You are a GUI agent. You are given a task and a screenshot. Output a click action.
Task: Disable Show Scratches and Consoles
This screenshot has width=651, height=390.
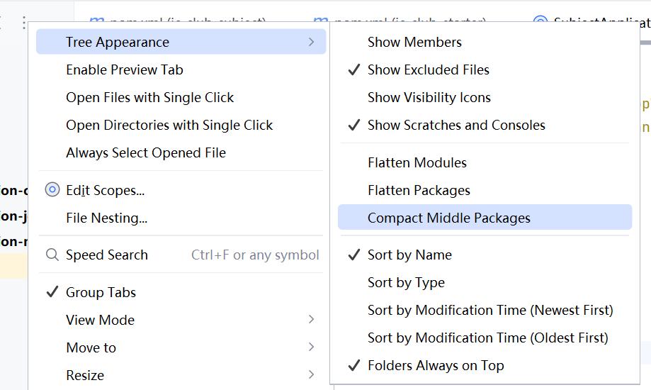(x=456, y=125)
